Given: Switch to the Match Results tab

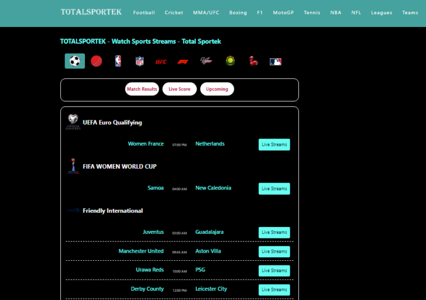Looking at the screenshot, I should tap(142, 89).
